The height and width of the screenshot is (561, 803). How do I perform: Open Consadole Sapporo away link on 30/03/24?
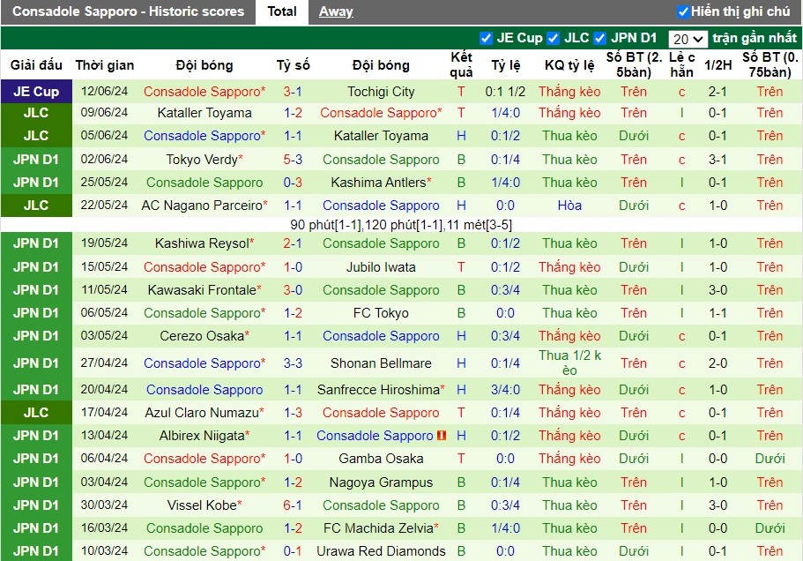tap(381, 505)
